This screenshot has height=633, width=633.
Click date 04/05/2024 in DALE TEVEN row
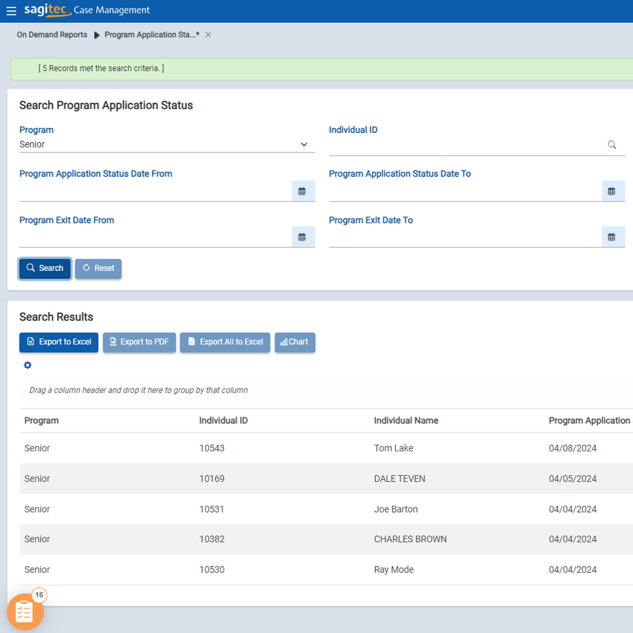[x=573, y=479]
